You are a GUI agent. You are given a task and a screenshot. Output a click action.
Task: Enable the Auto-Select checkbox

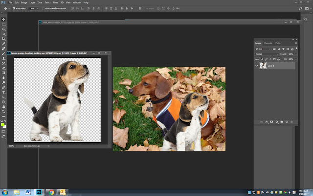click(x=13, y=9)
